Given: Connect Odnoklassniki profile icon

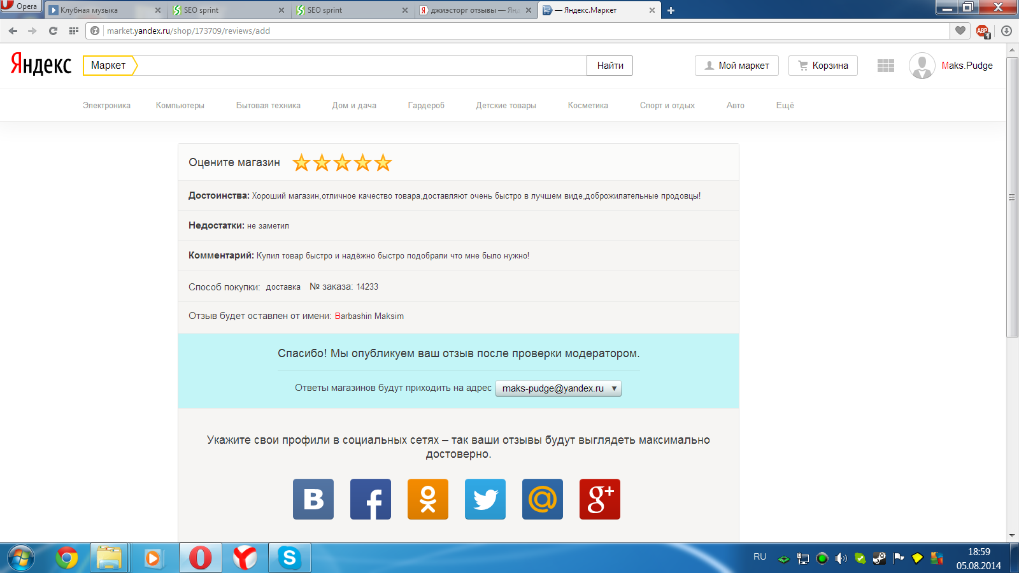Looking at the screenshot, I should (x=428, y=499).
